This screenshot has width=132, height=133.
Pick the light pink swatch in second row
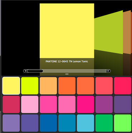coord(30,104)
